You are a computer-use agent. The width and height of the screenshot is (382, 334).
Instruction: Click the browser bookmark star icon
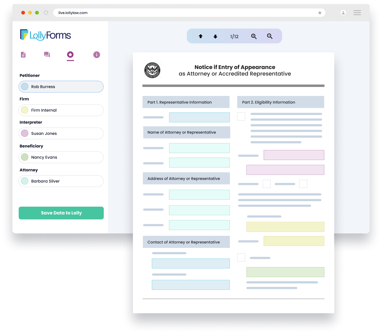[x=320, y=13]
